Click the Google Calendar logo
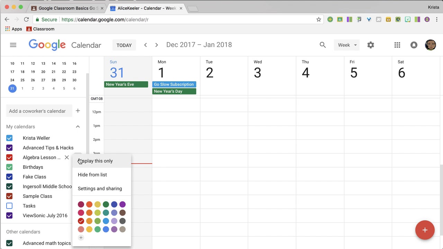Screen dimensions: 443x249 (x=65, y=45)
